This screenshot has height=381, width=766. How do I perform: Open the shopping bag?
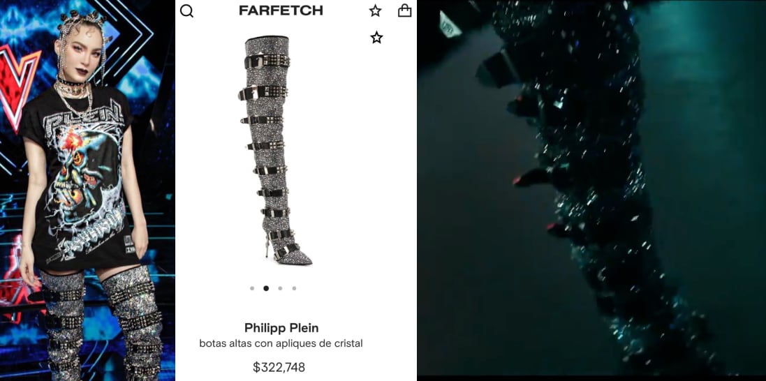(404, 10)
